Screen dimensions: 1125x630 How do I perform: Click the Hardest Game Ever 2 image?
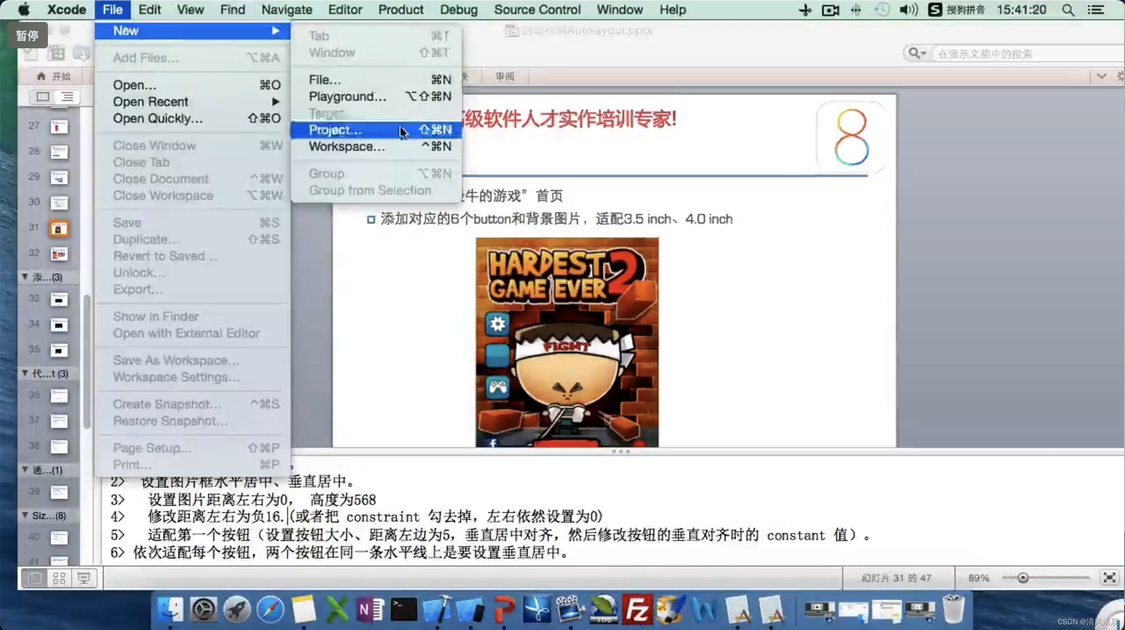pos(567,342)
